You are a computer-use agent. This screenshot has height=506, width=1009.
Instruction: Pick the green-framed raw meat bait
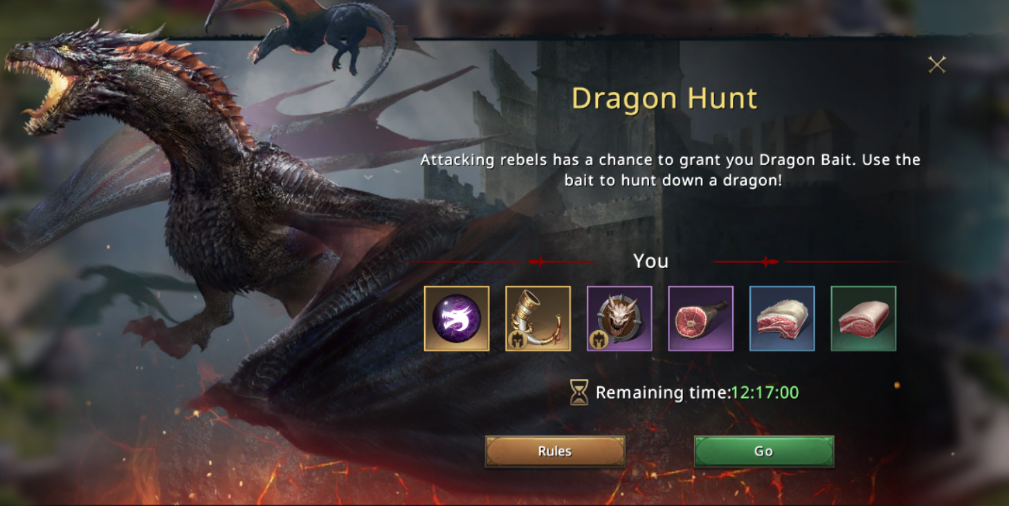[x=864, y=318]
